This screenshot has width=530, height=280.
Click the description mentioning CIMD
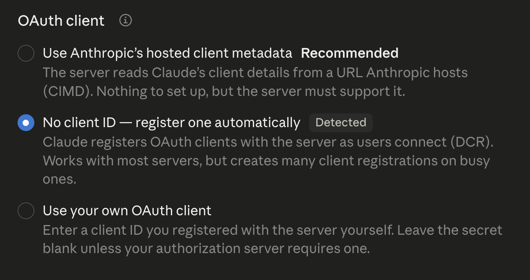pos(255,82)
